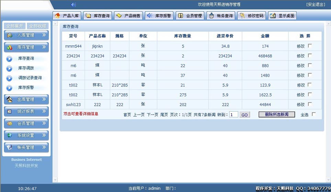331x192 pixels.
Task: Click the right scrollbar up arrow of content frame
Action: pos(329,23)
